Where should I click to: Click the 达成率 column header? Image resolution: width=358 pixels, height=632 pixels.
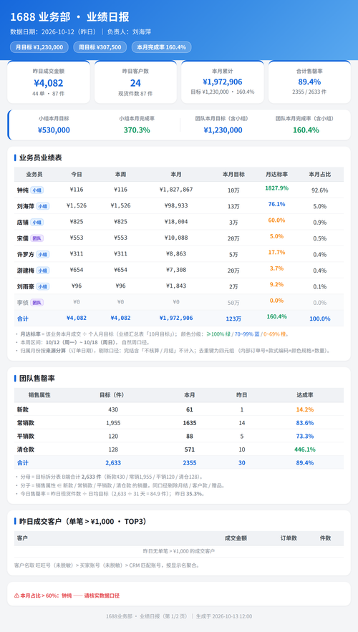[x=305, y=395]
